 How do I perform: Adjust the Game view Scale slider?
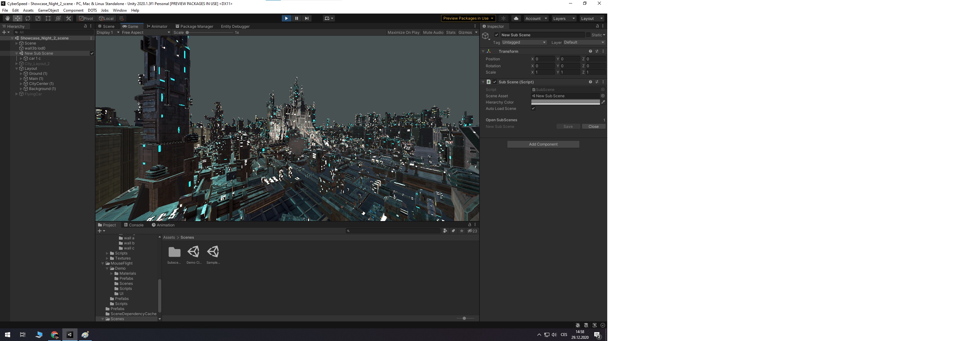210,33
